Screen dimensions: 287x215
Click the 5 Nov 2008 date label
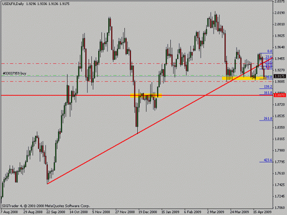tap(101, 212)
